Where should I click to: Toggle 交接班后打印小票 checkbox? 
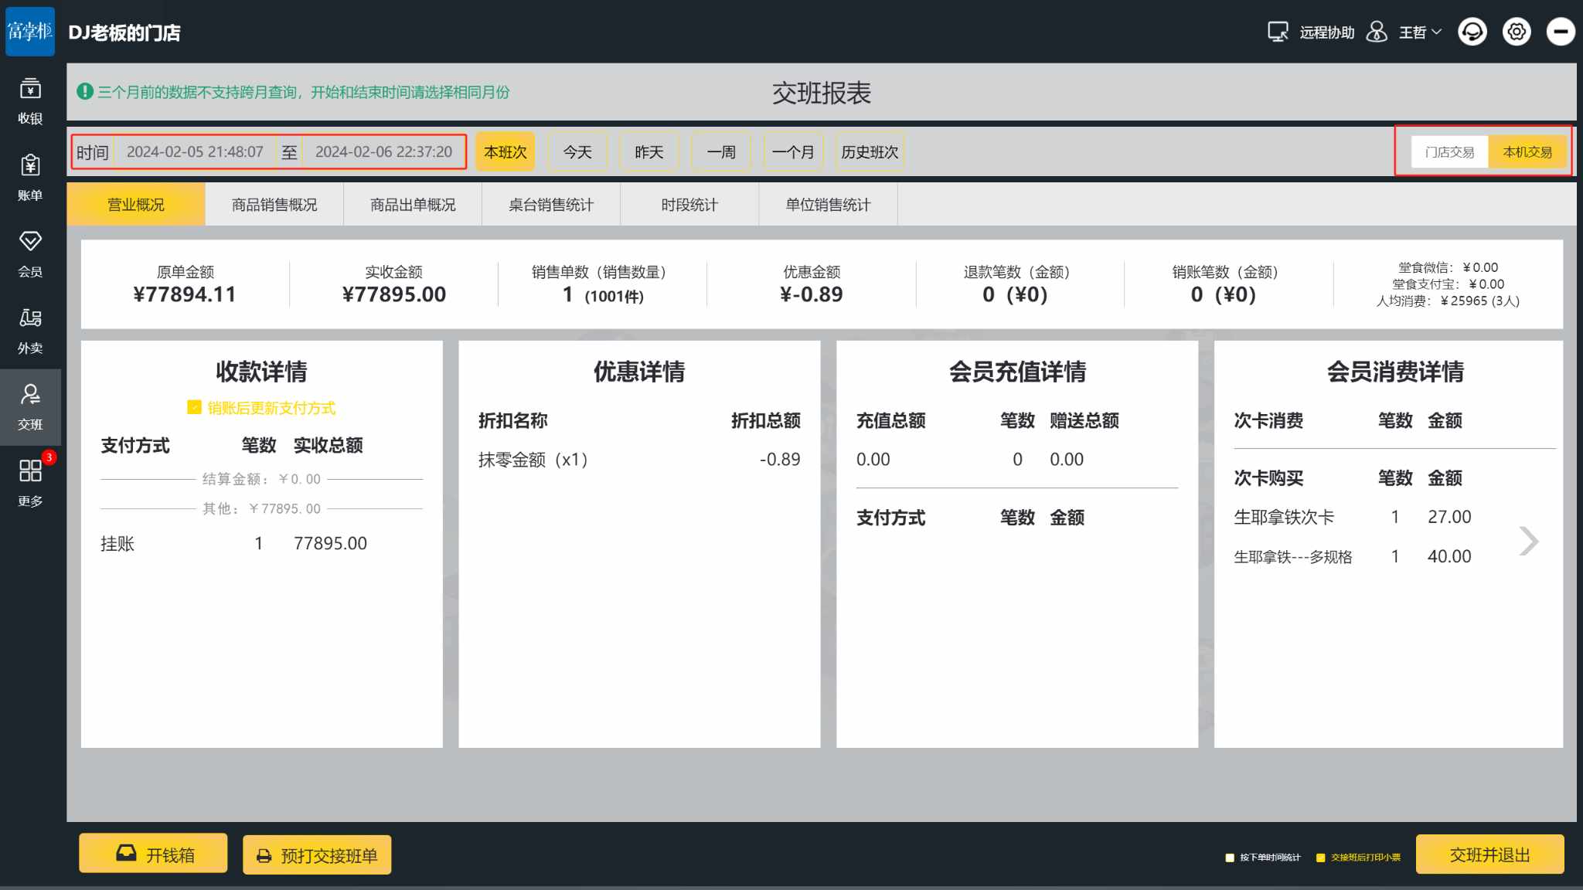(x=1320, y=858)
